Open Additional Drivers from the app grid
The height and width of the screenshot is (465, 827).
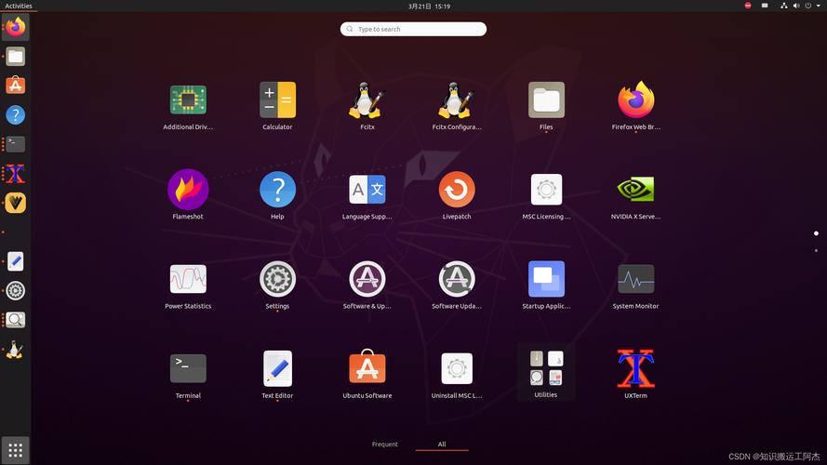(188, 105)
